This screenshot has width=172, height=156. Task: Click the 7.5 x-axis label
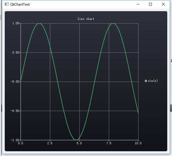pyautogui.click(x=109, y=143)
